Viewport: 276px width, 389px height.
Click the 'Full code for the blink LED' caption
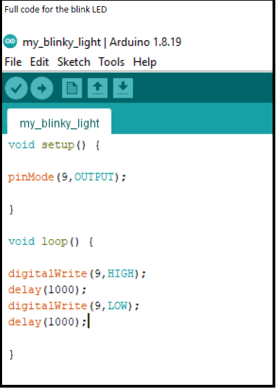click(x=56, y=10)
